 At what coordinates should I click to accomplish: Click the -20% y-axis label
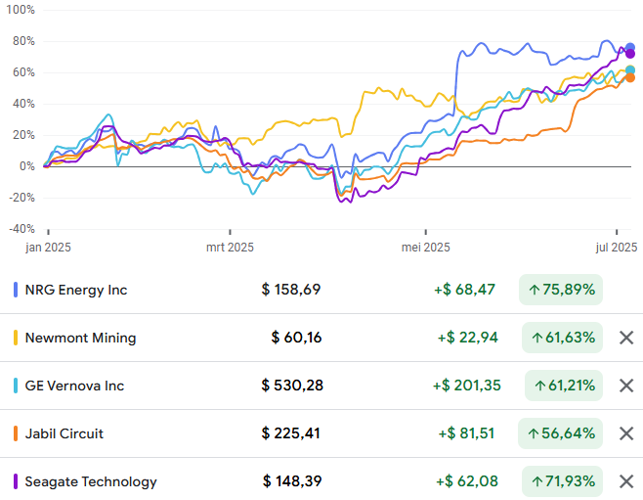pos(22,198)
